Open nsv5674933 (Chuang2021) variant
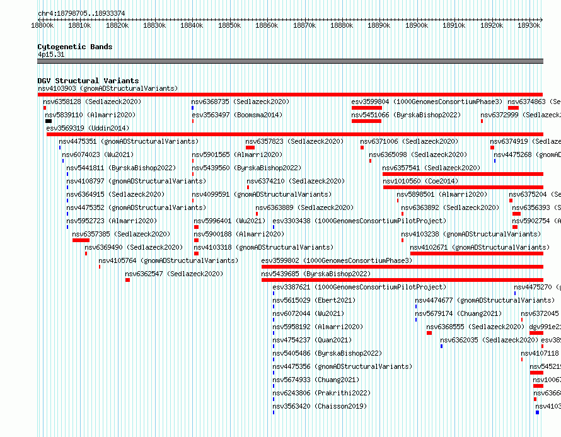This screenshot has height=437, width=561. coord(316,380)
